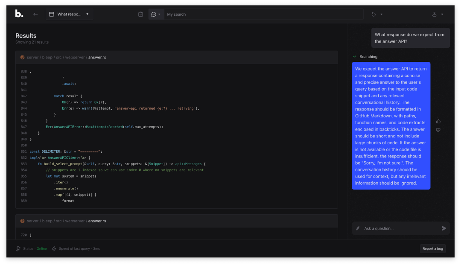Click the 'Results' heading
The width and height of the screenshot is (461, 265).
click(x=26, y=35)
